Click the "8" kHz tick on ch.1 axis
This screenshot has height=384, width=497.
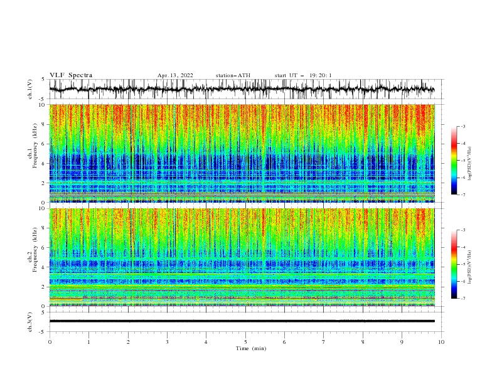[44, 124]
